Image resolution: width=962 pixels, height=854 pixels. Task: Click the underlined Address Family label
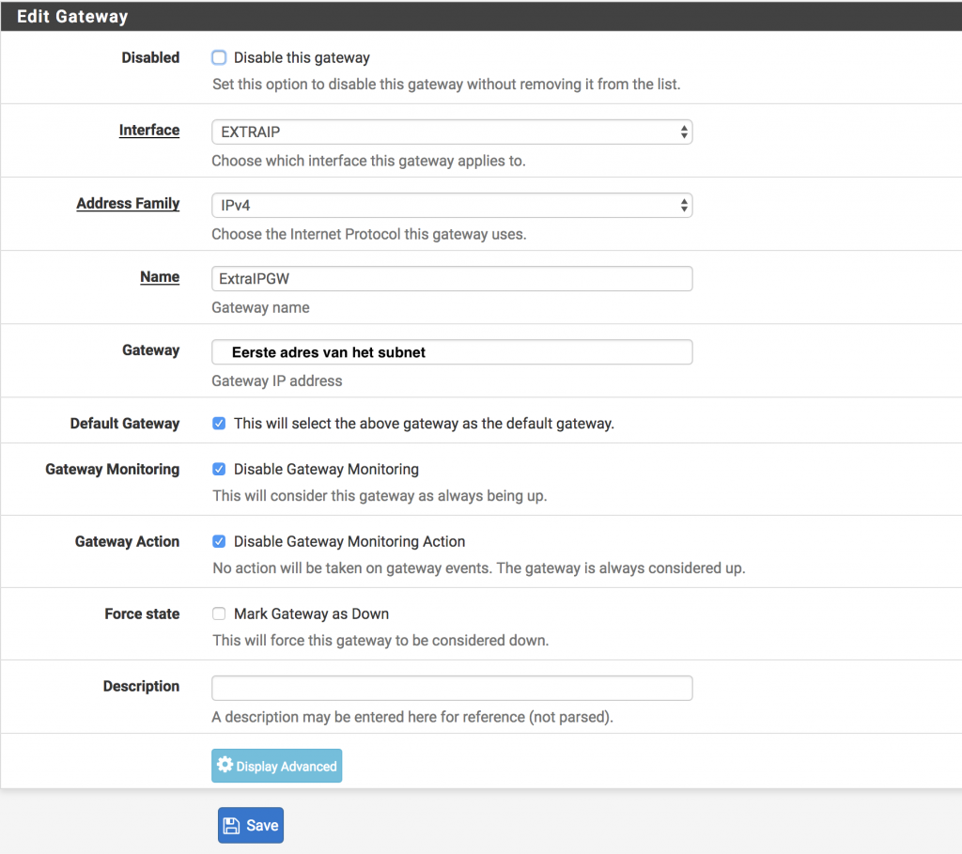(x=128, y=204)
